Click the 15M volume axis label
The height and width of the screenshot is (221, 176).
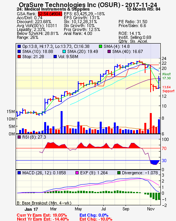[11, 111]
